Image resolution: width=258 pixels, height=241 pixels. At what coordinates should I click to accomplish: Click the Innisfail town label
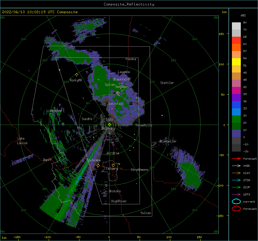click(x=116, y=104)
